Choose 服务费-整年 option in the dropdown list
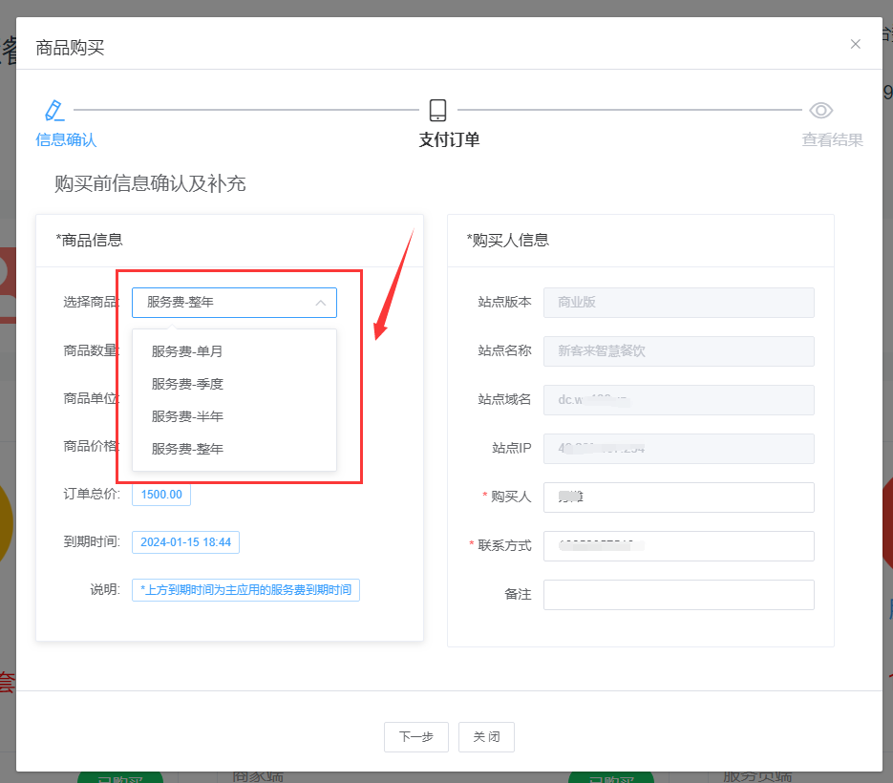This screenshot has width=893, height=783. pos(234,449)
